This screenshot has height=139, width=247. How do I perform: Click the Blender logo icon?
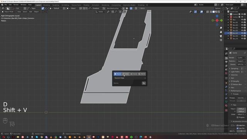click(2, 5)
